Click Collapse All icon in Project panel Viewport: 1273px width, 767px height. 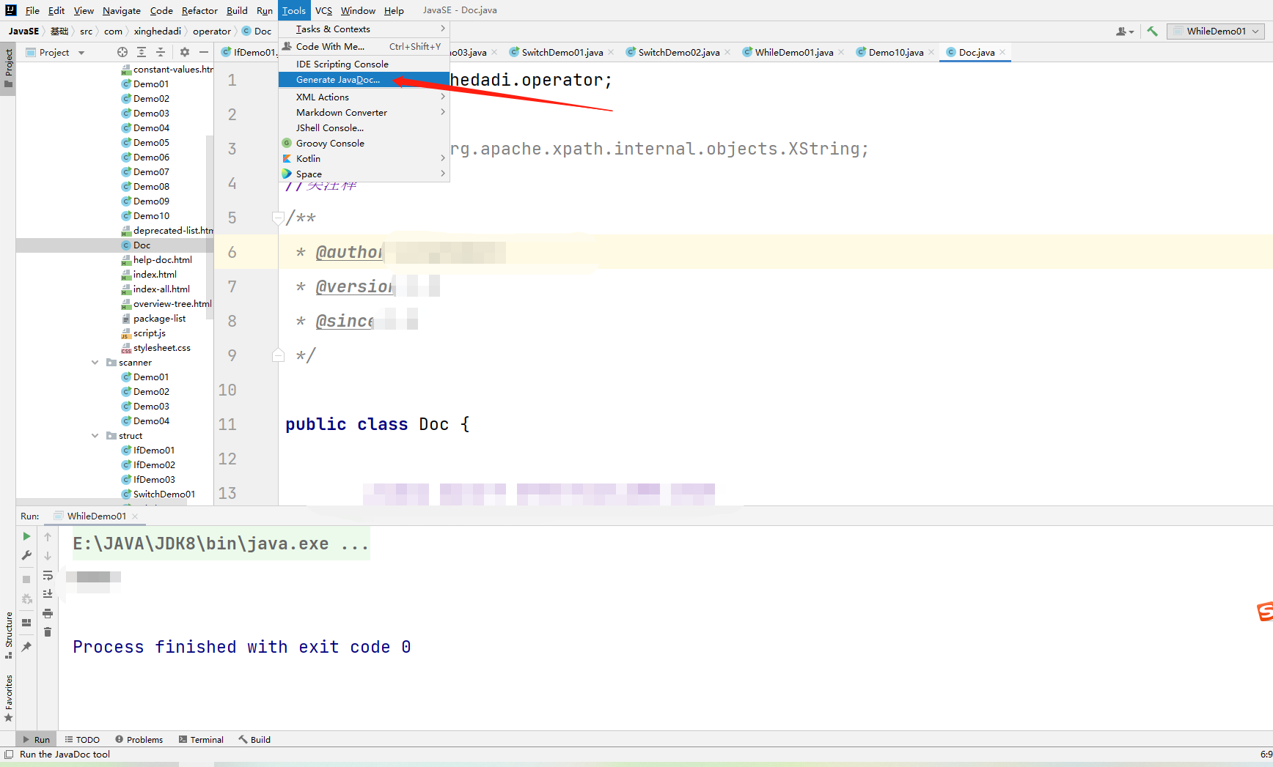click(161, 52)
